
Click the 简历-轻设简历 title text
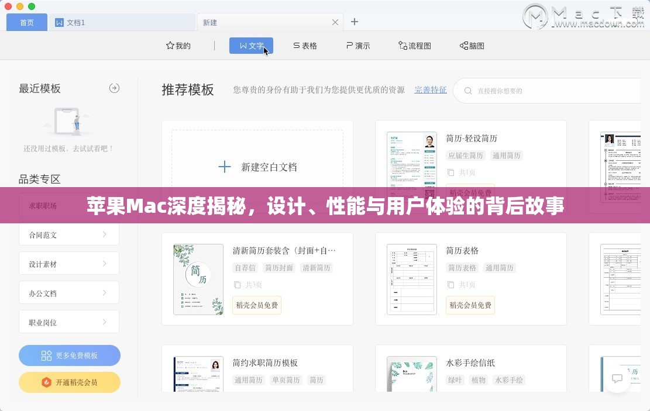(x=472, y=138)
